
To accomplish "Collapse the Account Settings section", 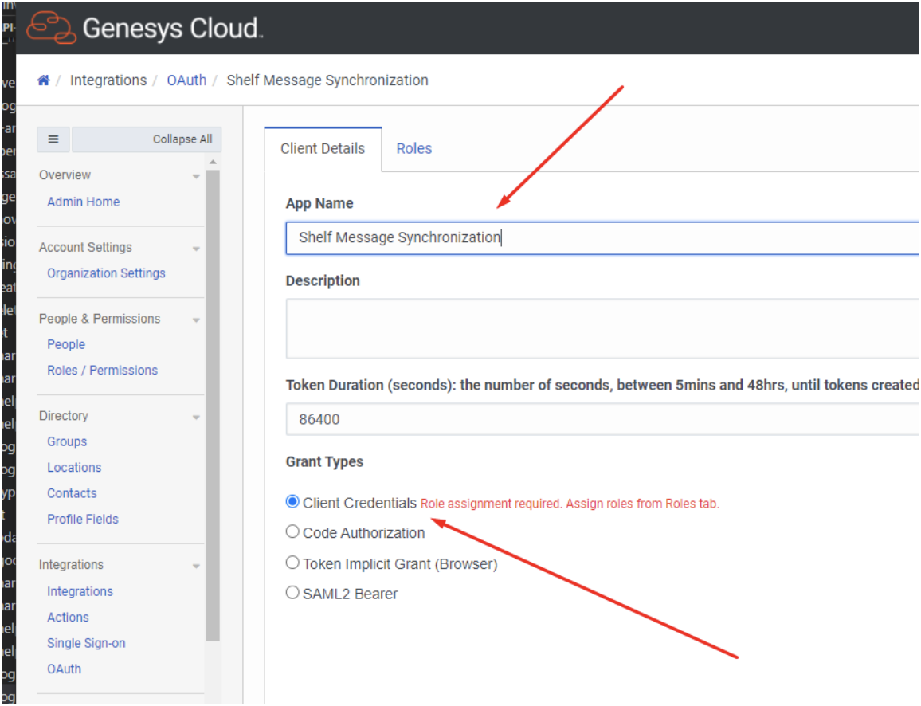I will click(196, 249).
